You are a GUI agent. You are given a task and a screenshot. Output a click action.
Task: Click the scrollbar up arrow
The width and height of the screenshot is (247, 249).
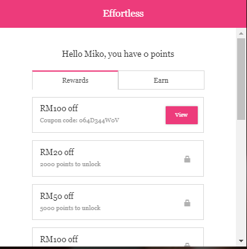(x=241, y=33)
